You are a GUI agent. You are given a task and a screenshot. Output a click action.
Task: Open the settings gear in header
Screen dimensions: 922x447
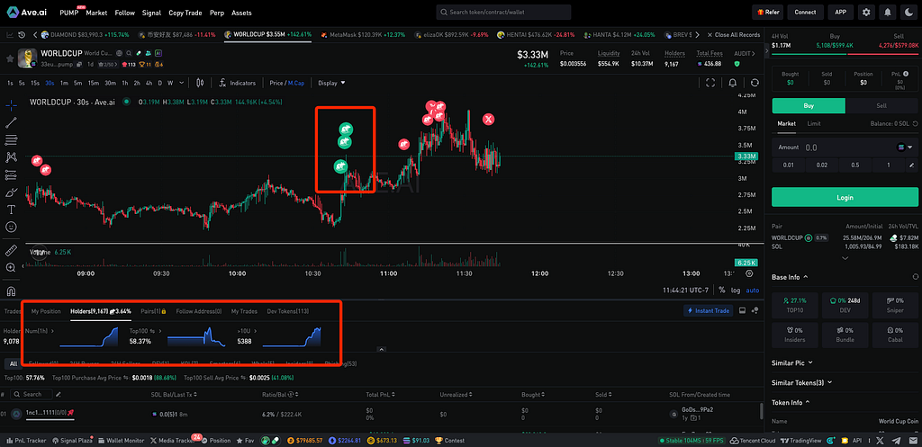point(866,12)
